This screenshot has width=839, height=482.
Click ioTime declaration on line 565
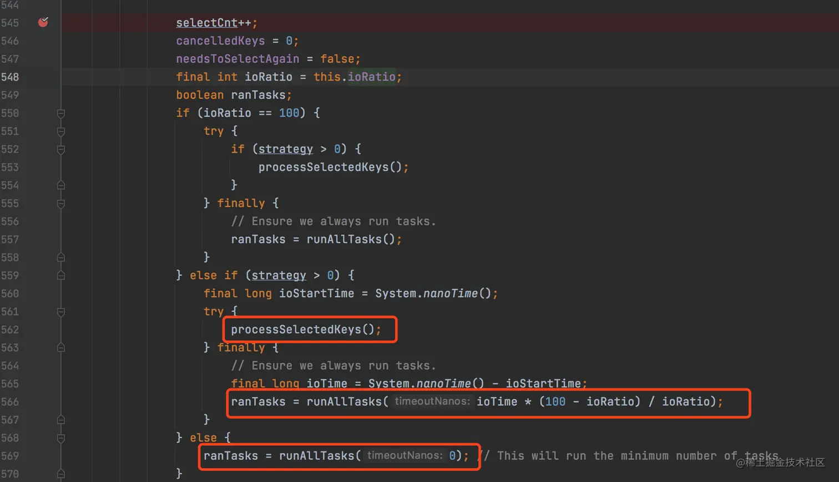(327, 384)
